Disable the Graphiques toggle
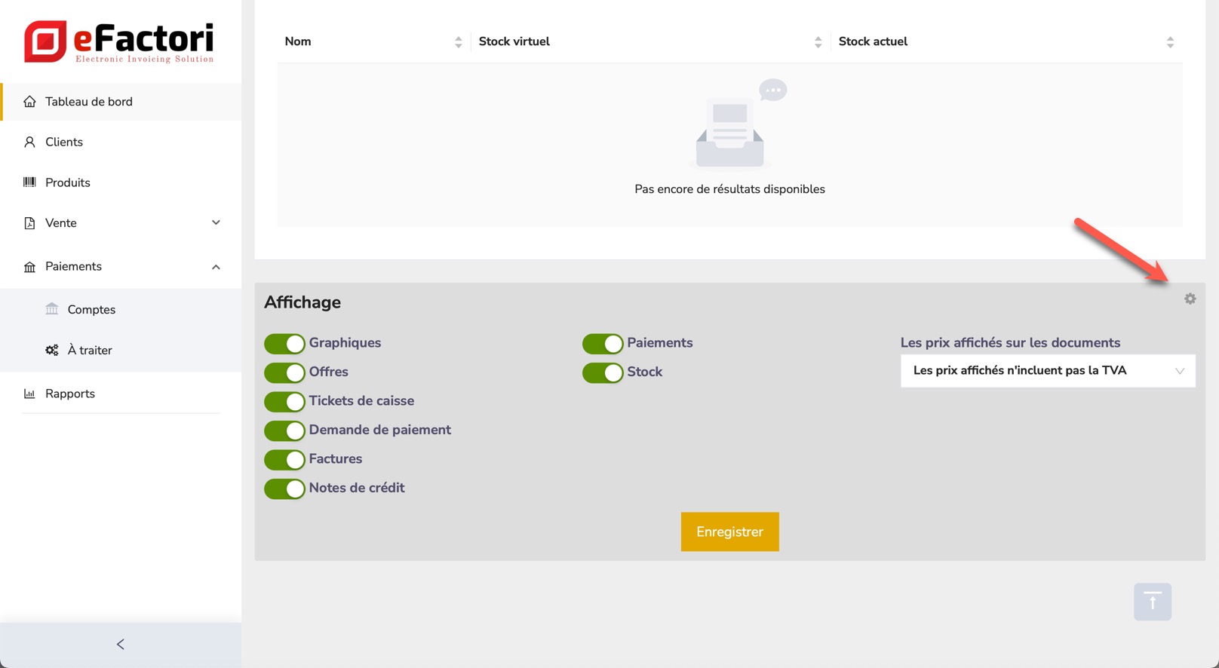The image size is (1219, 668). point(284,344)
